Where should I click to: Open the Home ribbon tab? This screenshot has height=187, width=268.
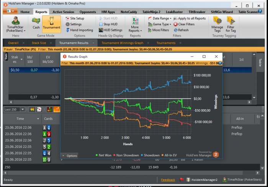coord(25,12)
